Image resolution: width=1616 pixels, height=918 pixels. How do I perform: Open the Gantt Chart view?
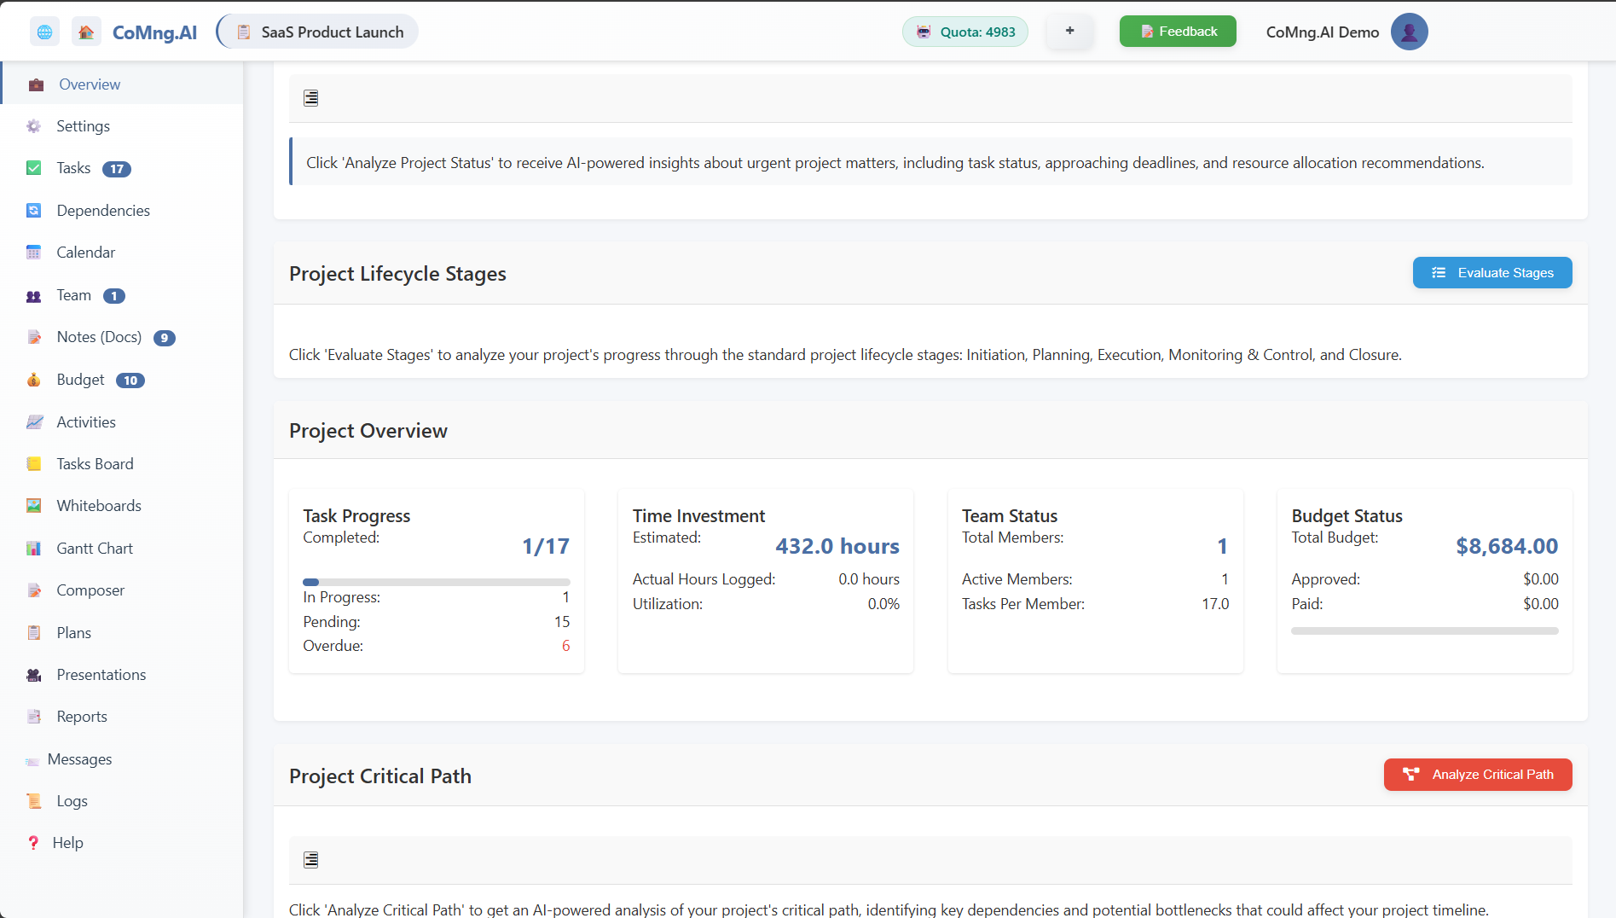pos(94,548)
